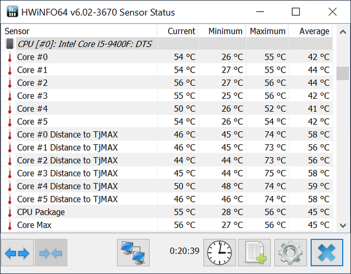Click thermometer icon beside Core #3 Distance to TjMAX

coord(9,173)
